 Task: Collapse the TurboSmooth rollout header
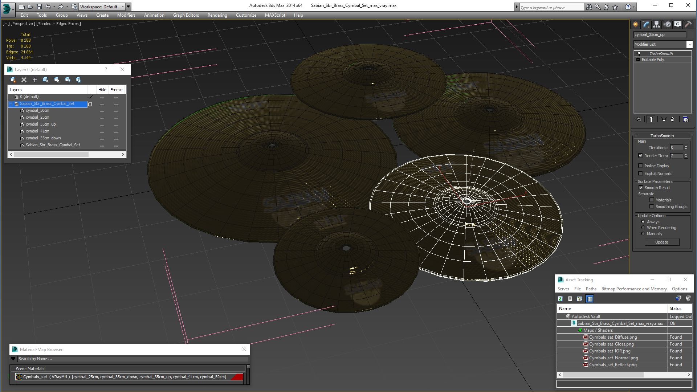pyautogui.click(x=662, y=136)
